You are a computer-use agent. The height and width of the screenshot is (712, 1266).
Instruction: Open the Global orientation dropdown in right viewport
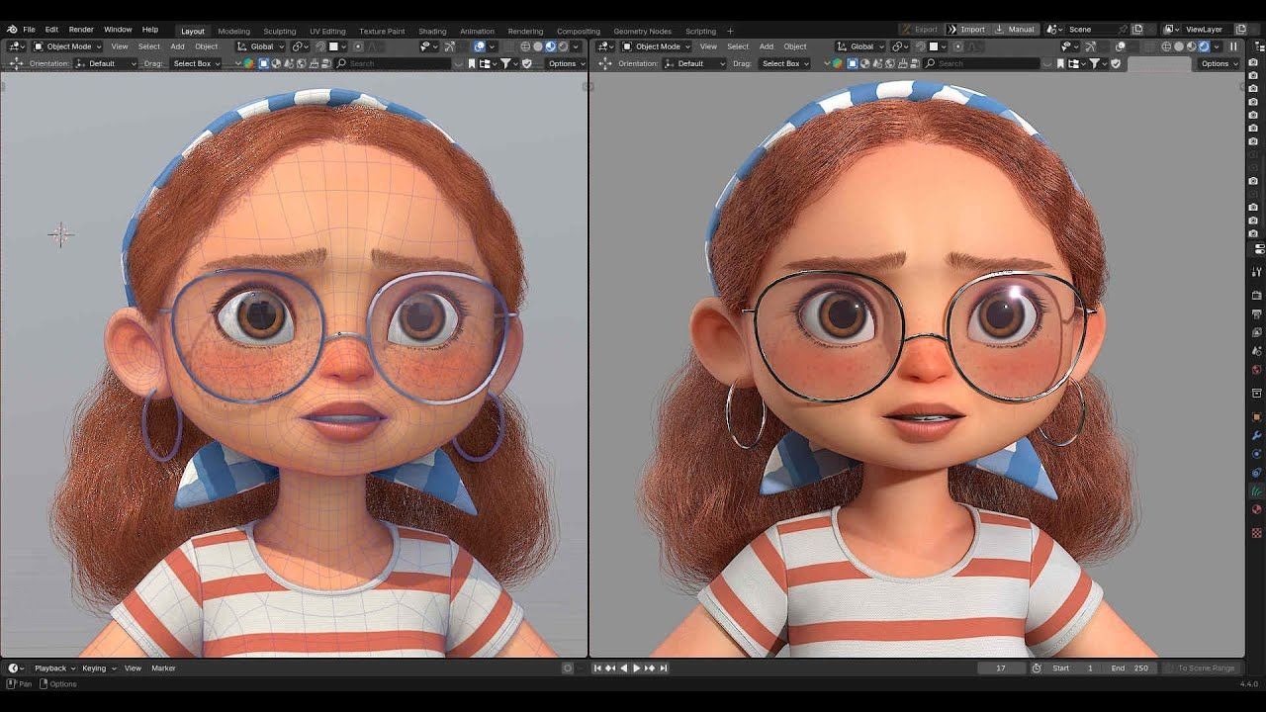click(861, 46)
